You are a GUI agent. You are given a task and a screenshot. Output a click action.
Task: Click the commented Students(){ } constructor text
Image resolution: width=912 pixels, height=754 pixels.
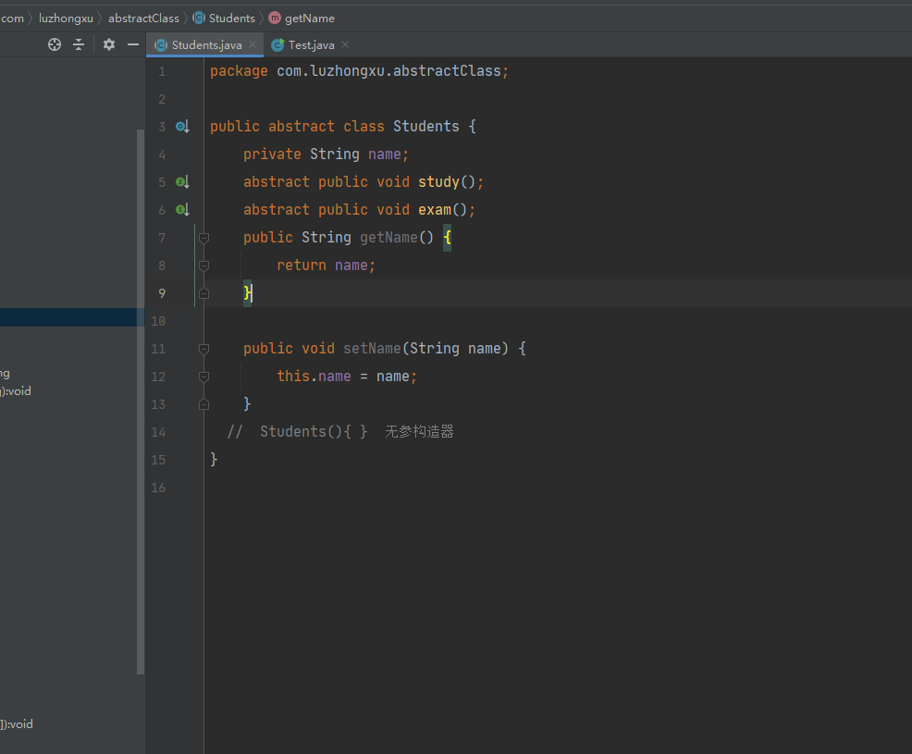314,432
